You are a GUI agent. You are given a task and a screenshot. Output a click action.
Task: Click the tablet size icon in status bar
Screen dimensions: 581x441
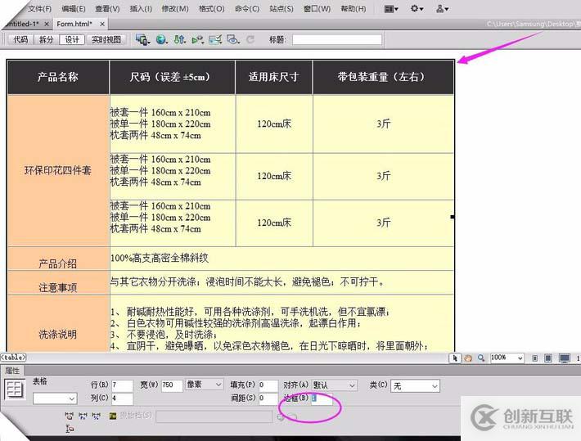point(548,358)
